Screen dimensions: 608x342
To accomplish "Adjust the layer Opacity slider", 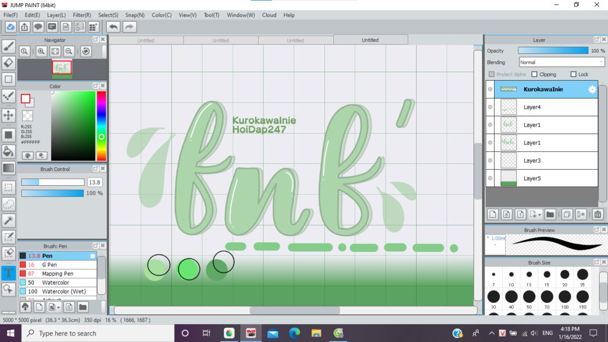I will [x=553, y=51].
